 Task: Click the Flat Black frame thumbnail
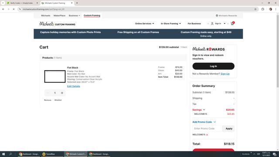tap(55, 76)
